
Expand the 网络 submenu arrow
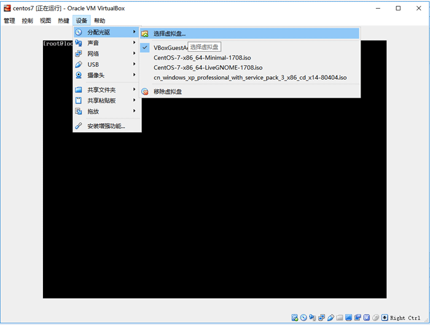pos(134,53)
